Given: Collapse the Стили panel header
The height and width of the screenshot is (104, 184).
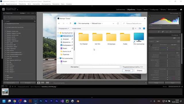Looking at the screenshot, I should coord(4,21).
